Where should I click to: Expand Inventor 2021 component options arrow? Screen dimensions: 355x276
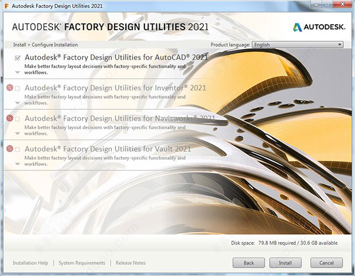[17, 103]
